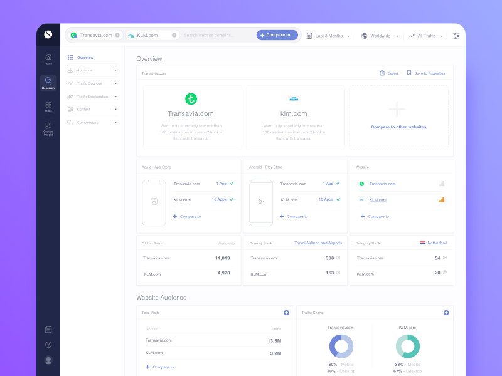Select the Research sidebar icon
The width and height of the screenshot is (502, 376).
(x=48, y=83)
